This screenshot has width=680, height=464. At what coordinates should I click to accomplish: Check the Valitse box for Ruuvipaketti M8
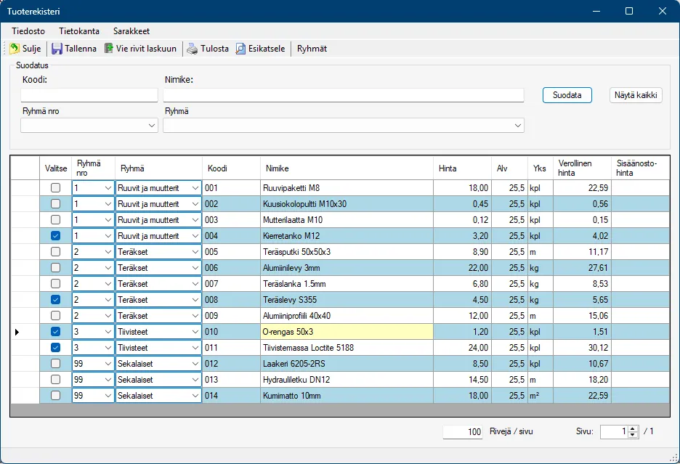pyautogui.click(x=55, y=188)
